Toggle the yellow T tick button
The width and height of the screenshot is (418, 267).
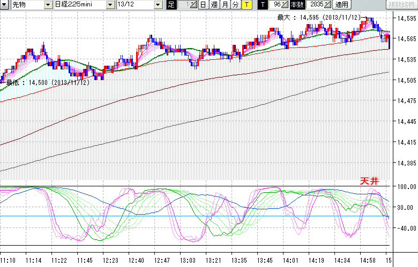click(x=246, y=5)
